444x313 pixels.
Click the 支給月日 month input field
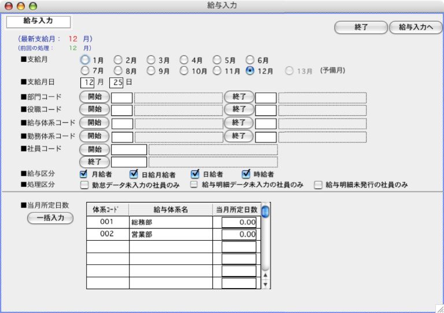[x=87, y=83]
